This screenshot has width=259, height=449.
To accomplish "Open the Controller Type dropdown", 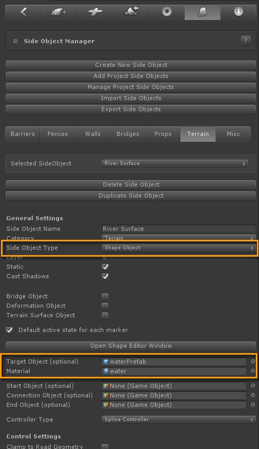I will 178,419.
